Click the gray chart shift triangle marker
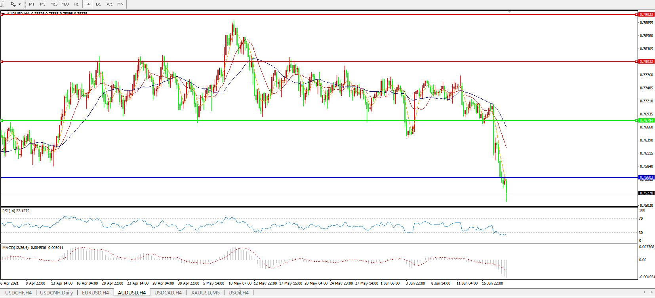 [x=509, y=12]
